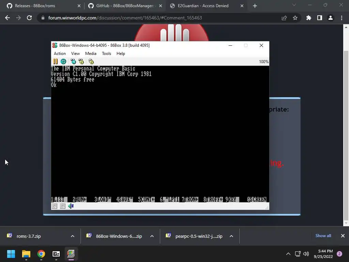Viewport: 349px width, 262px height.
Task: Minimize the 86Box window
Action: 230,45
